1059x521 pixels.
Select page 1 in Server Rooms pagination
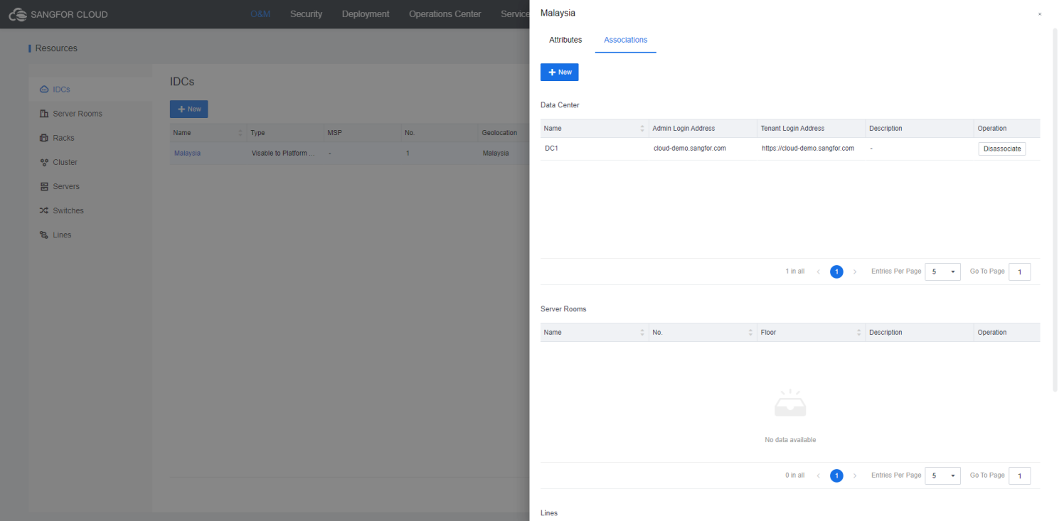point(836,476)
